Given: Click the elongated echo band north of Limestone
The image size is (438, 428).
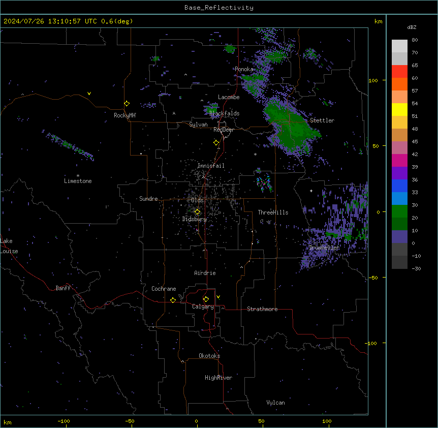Looking at the screenshot, I should click(70, 146).
